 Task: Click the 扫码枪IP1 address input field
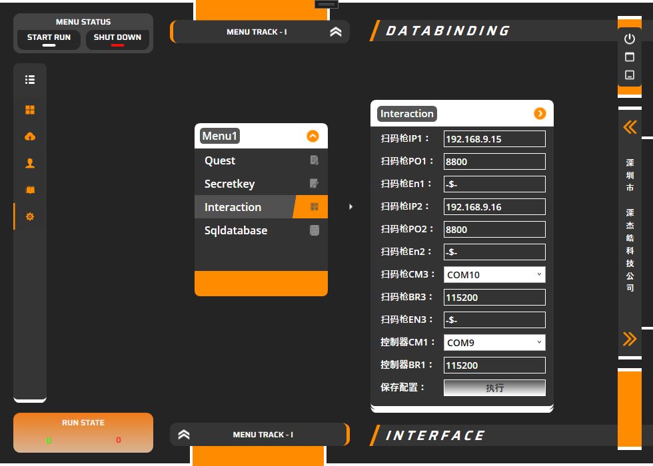point(494,139)
